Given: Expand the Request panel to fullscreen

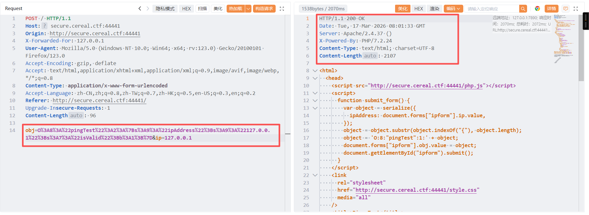Looking at the screenshot, I should click(x=282, y=9).
